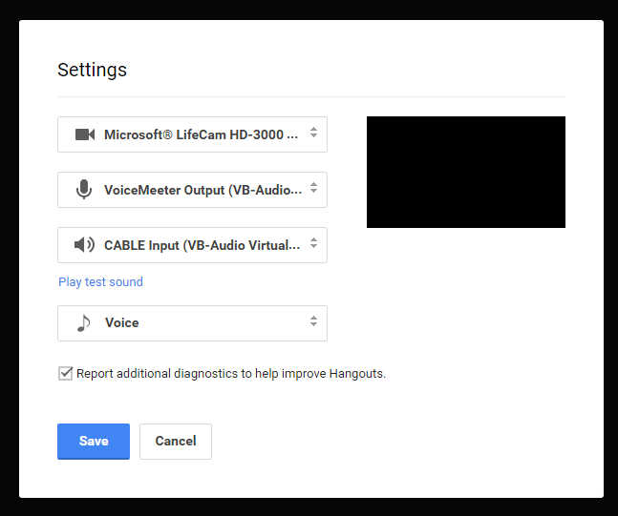Click the camera icon beside Microsoft LifeCam
This screenshot has height=516, width=618.
pos(85,134)
